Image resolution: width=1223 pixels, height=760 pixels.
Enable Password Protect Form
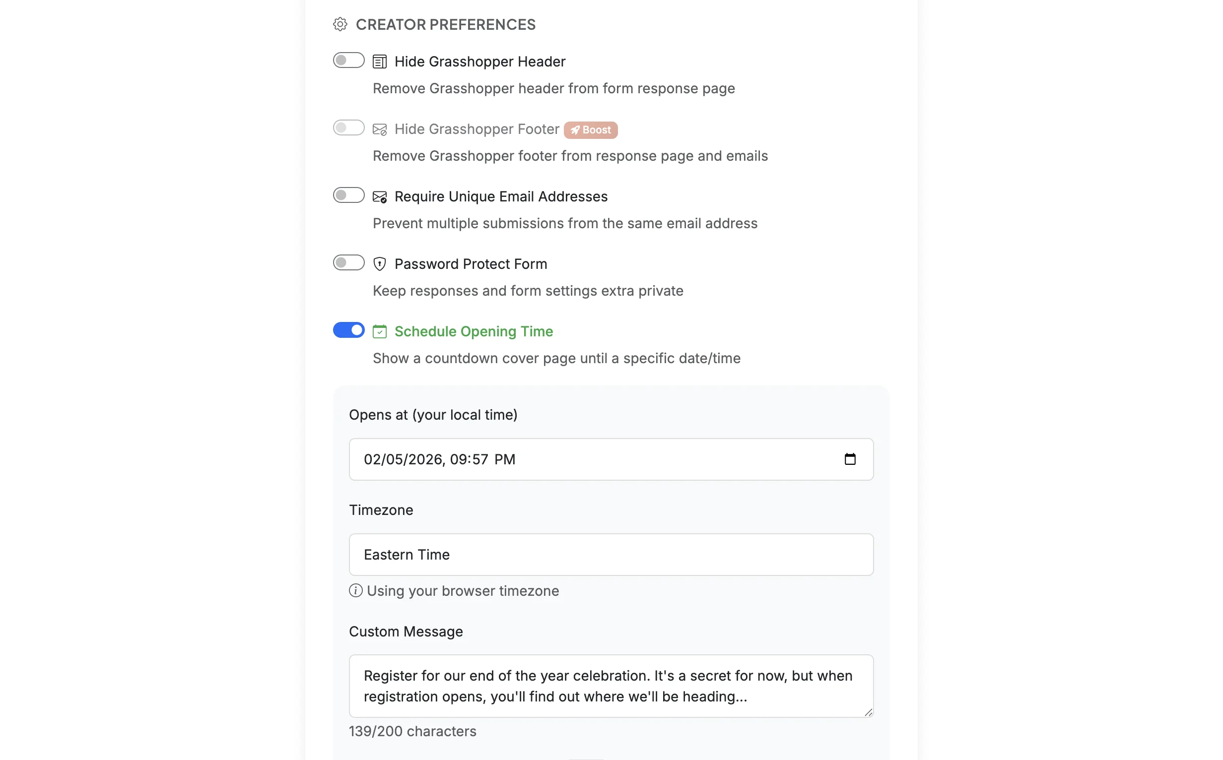pos(348,262)
